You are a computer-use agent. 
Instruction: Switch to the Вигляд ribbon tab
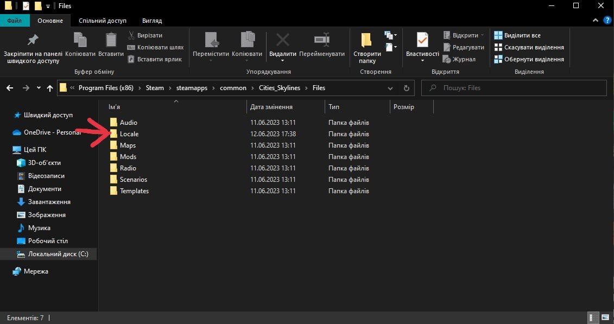coord(152,20)
